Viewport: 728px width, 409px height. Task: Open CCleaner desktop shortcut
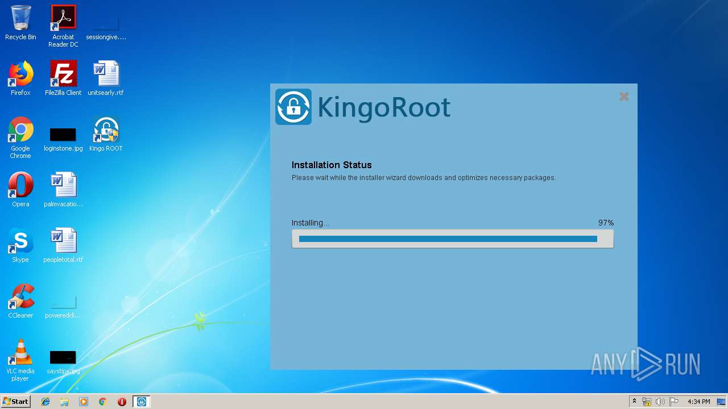[20, 301]
